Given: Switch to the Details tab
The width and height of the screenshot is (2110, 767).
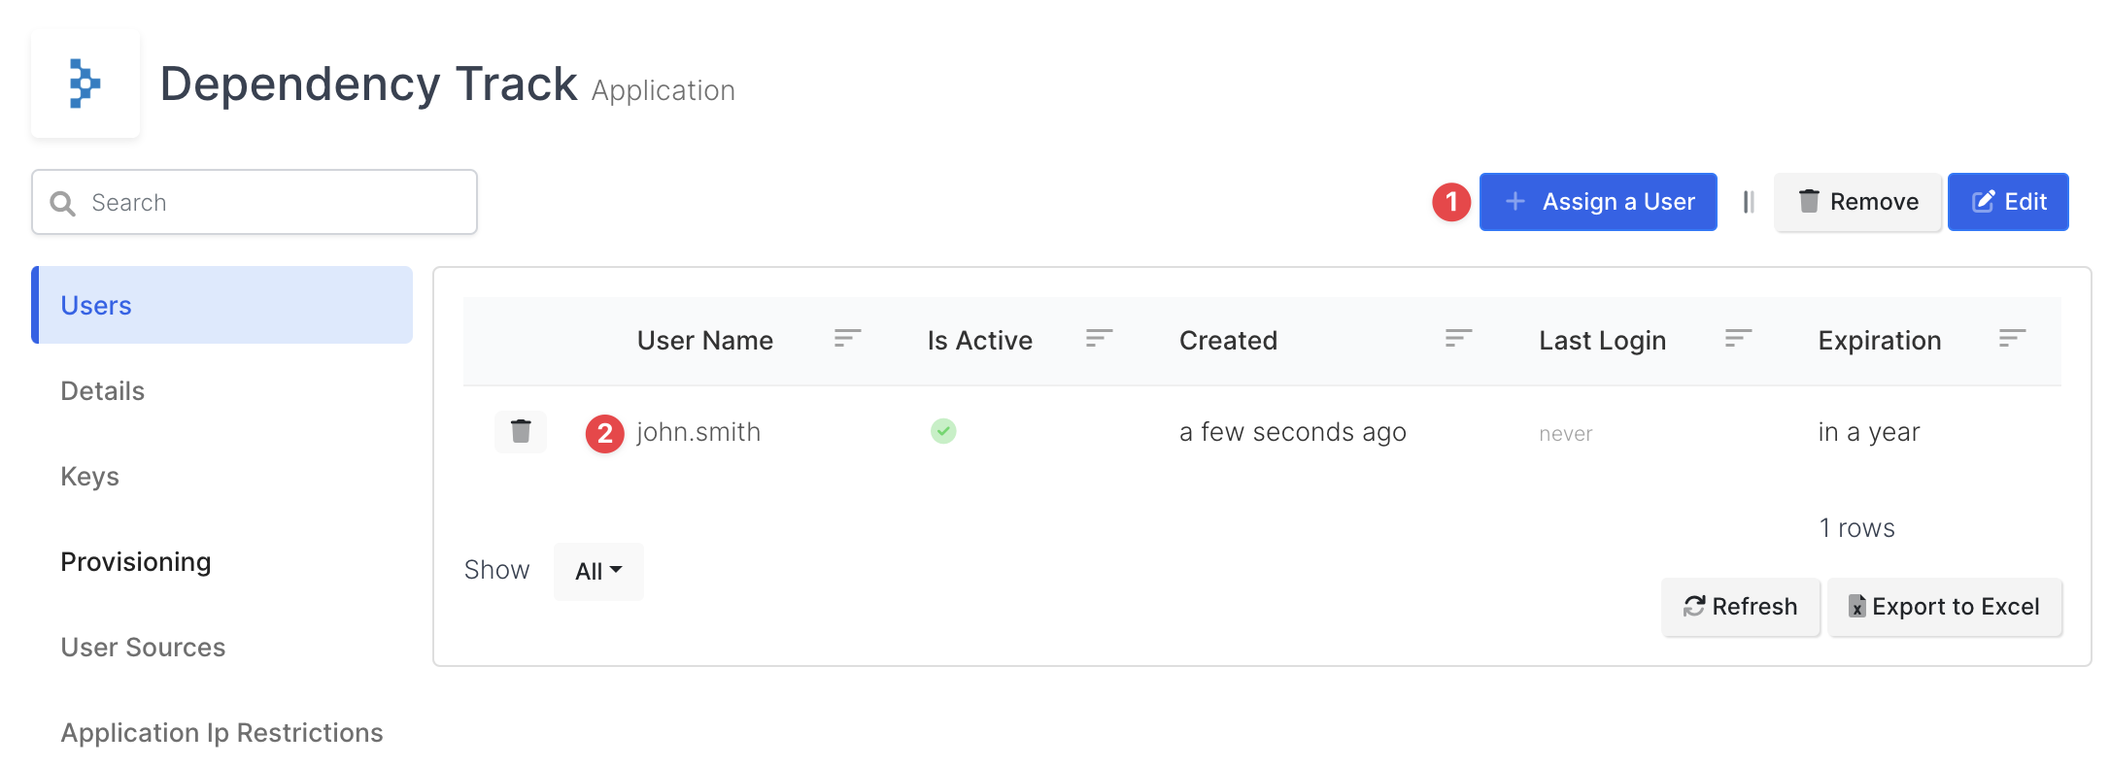Looking at the screenshot, I should coord(102,391).
